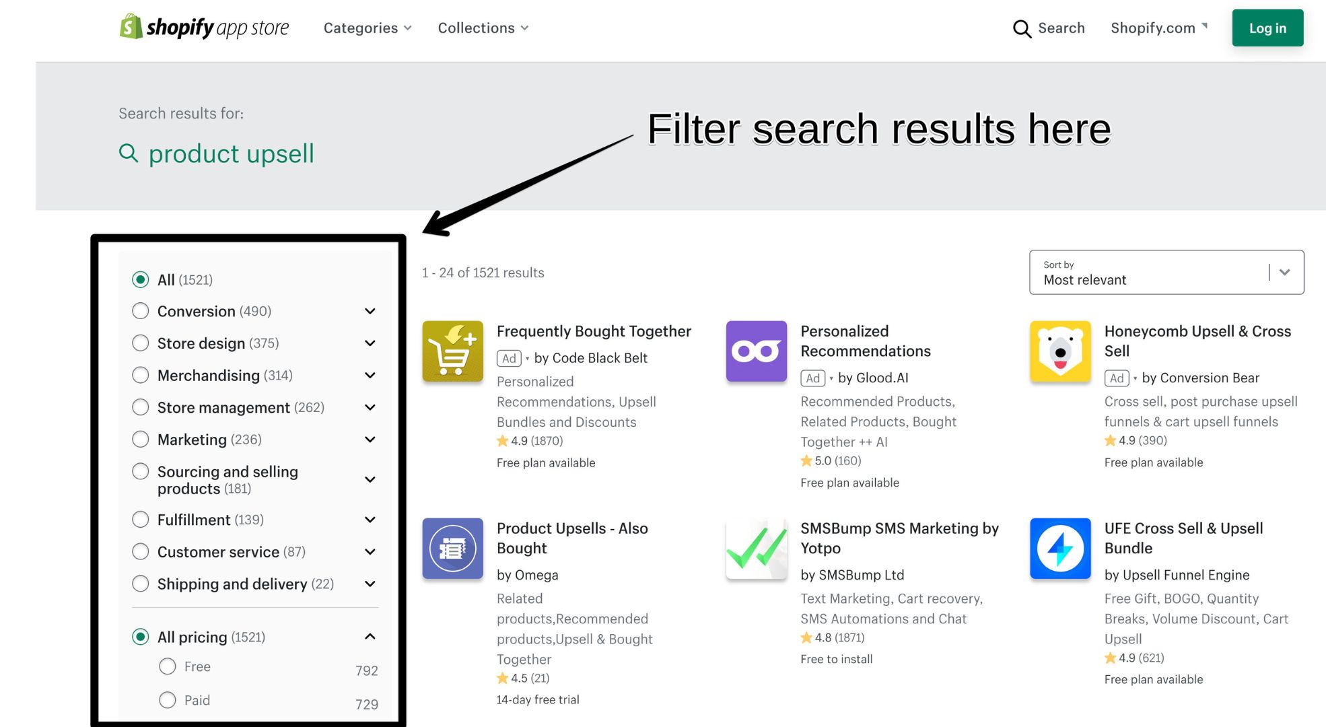Click the magnifying glass Search icon
This screenshot has width=1326, height=727.
pos(1022,28)
